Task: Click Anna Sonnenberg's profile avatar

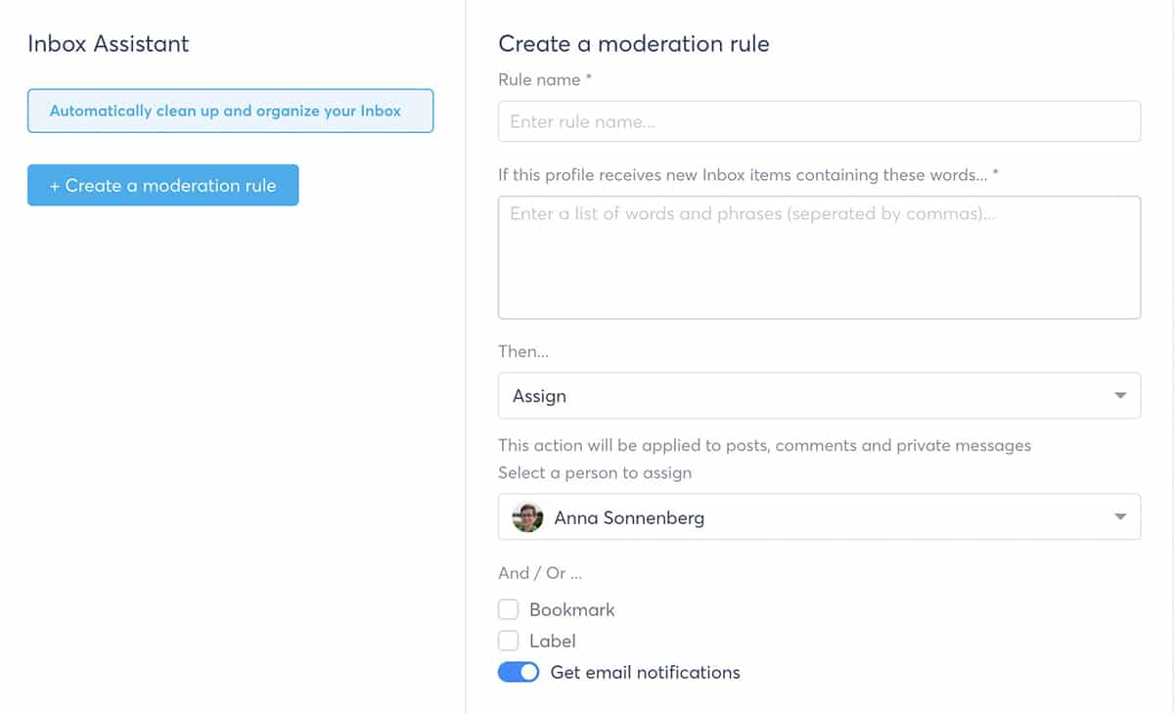Action: (527, 517)
